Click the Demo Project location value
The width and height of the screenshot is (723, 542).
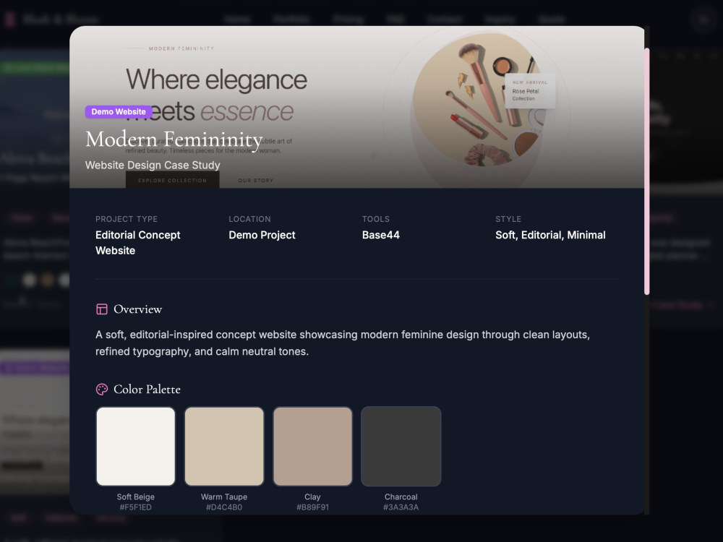(x=262, y=235)
